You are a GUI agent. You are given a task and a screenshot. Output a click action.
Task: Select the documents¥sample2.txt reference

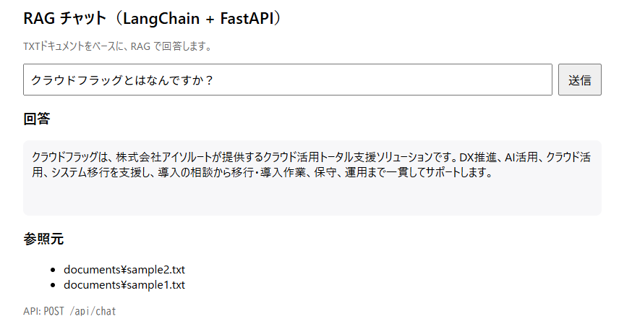(124, 270)
